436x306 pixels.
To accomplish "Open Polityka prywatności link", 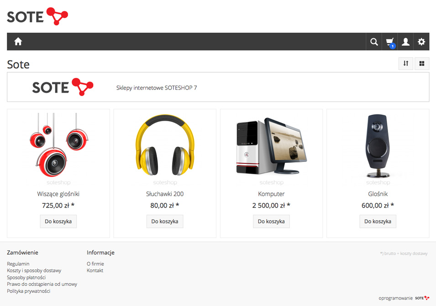I will pos(29,291).
